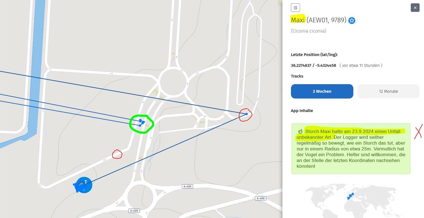Click the blue star favorite icon
The image size is (424, 218).
(x=352, y=20)
